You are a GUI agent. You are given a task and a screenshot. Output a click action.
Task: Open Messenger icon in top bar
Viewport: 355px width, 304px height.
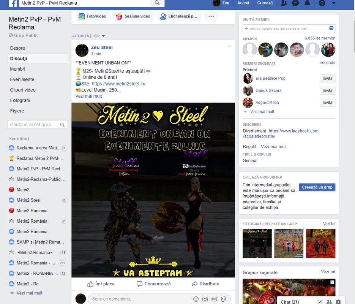(295, 3)
